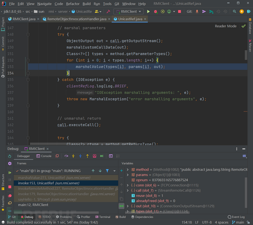Viewport: 253px width, 225px height.
Task: Resume program in debug sidebar
Action: coord(10,173)
